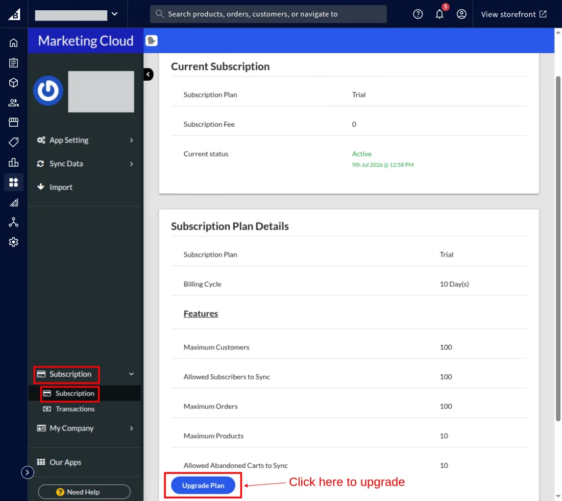This screenshot has width=562, height=501.
Task: Open the Home icon in left rail
Action: pyautogui.click(x=14, y=43)
